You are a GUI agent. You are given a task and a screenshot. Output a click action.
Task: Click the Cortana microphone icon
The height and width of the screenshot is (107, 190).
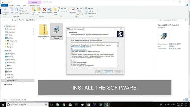46,105
